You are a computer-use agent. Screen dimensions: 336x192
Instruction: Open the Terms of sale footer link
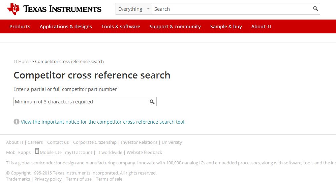click(x=109, y=179)
